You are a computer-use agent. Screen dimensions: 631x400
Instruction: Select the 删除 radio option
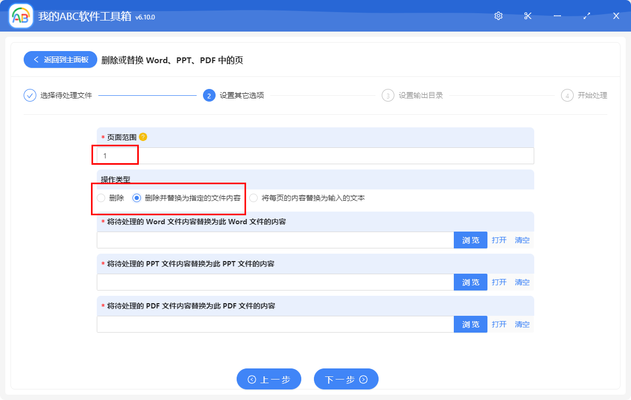(x=101, y=198)
